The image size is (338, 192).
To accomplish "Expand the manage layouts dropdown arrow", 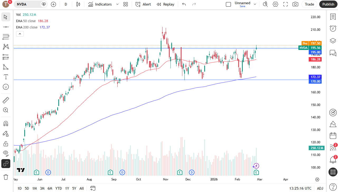I will tap(255, 4).
